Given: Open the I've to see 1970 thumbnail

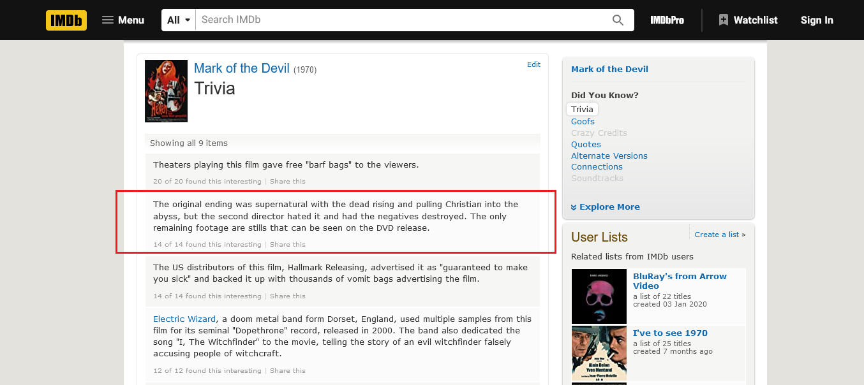Looking at the screenshot, I should (x=599, y=353).
